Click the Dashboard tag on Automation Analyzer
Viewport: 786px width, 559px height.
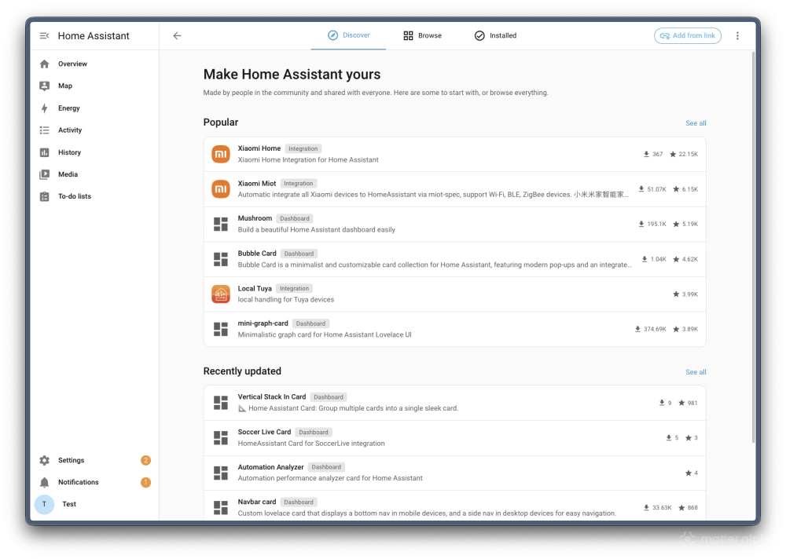[x=326, y=467]
